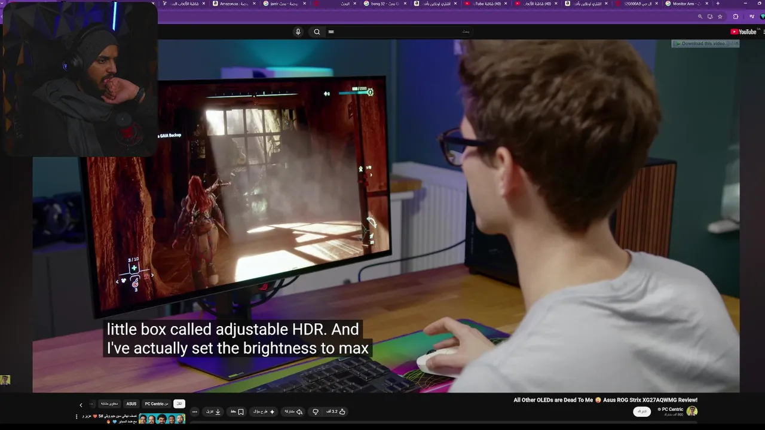Screen dimensions: 765x430
Task: Open the YouTube logo home link
Action: 744,32
